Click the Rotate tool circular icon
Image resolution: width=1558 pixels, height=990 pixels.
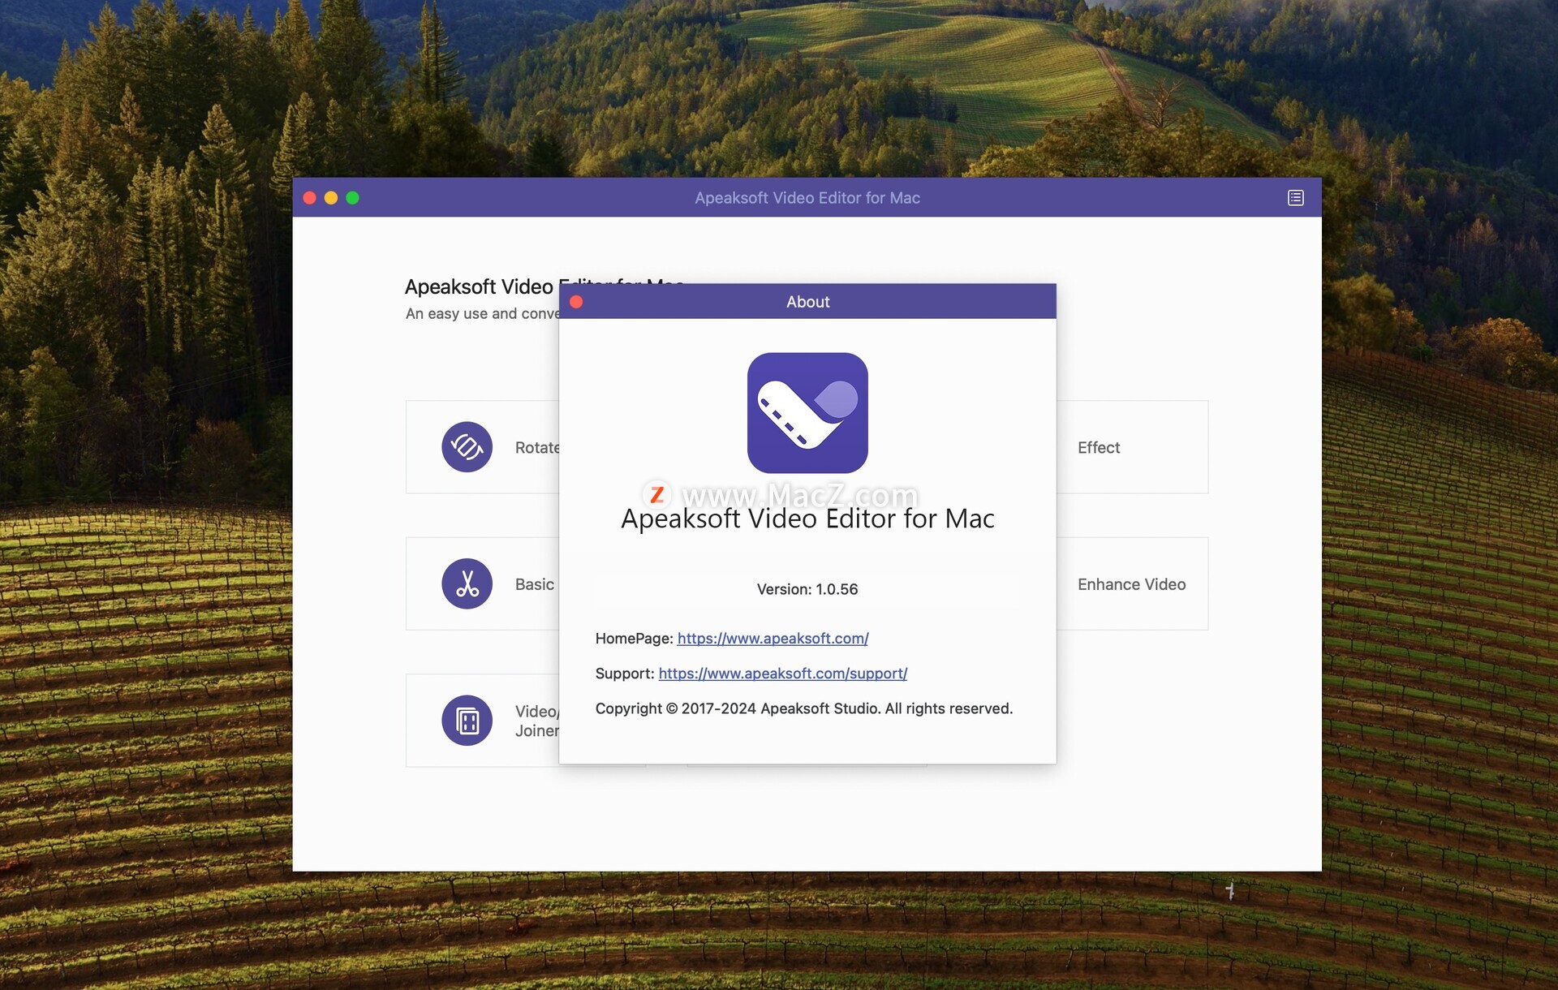(467, 447)
